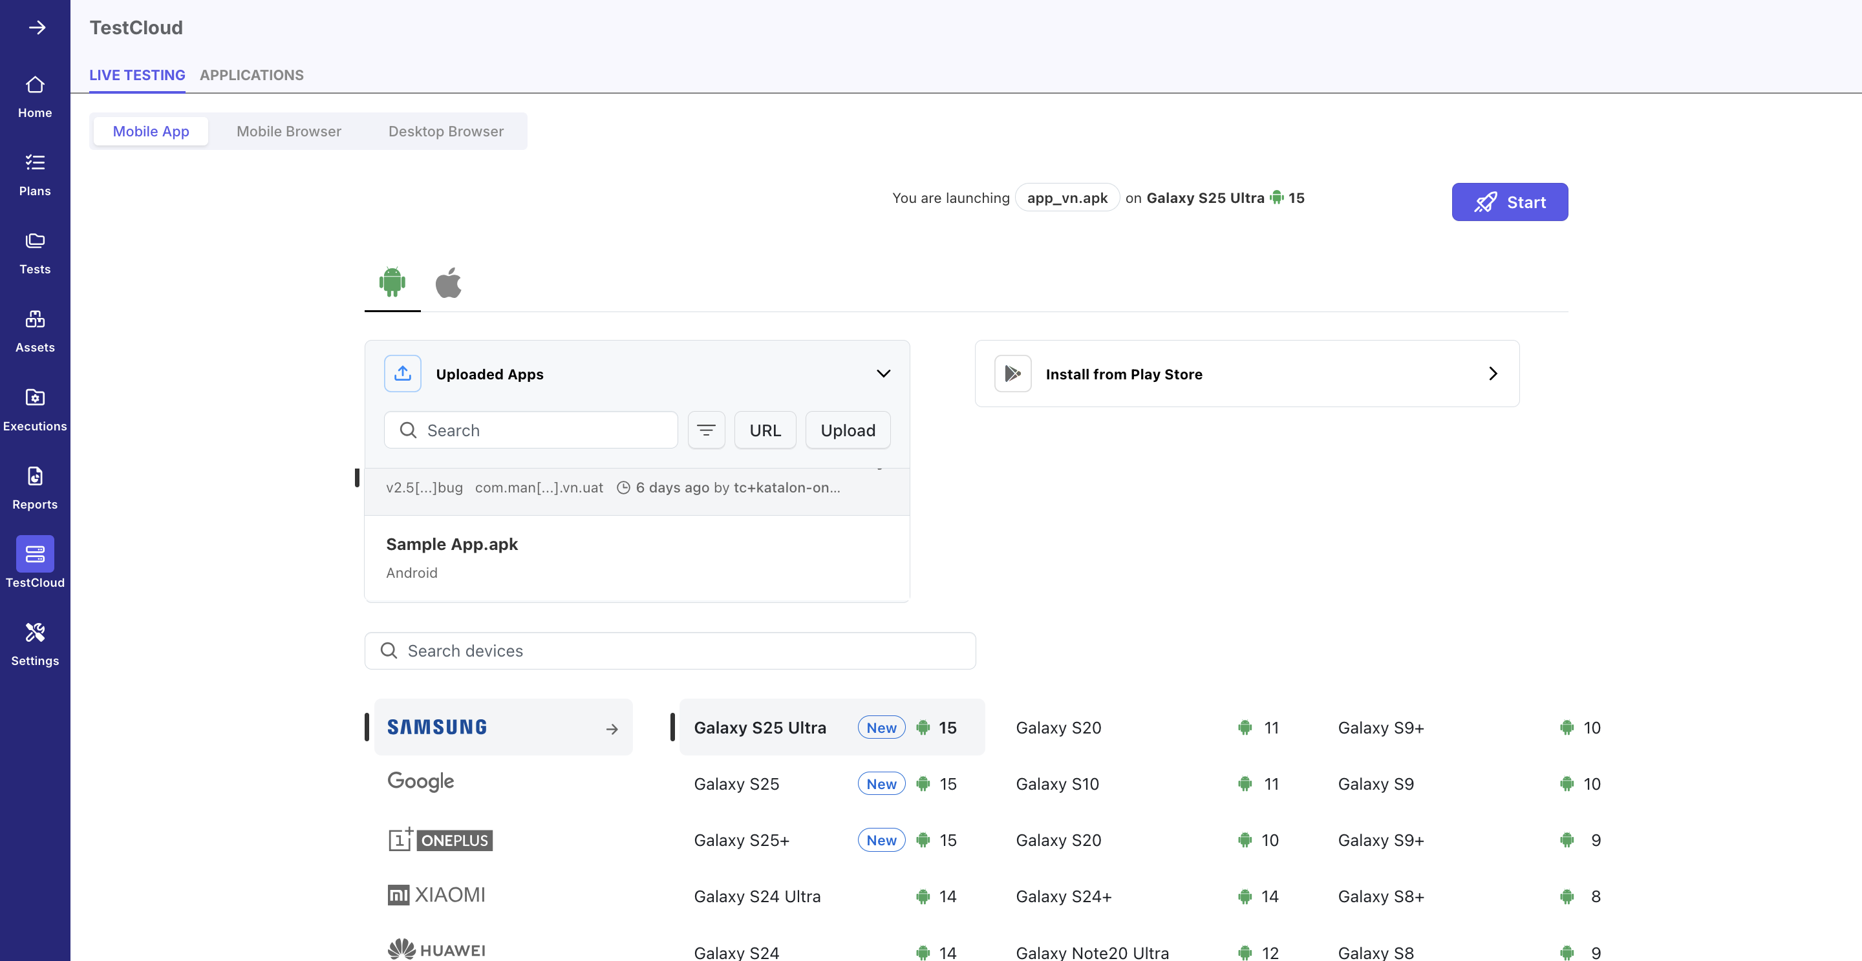Click the TestCloud page title
This screenshot has width=1862, height=961.
point(136,27)
